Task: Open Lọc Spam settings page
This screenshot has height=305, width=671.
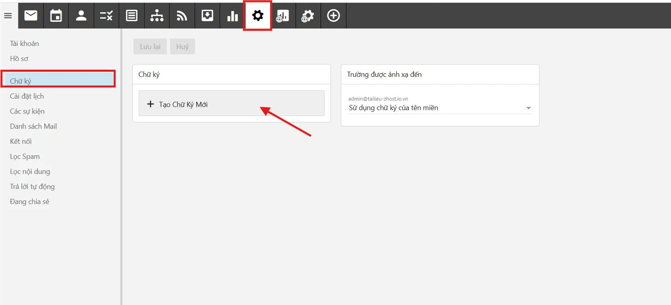Action: [x=25, y=156]
